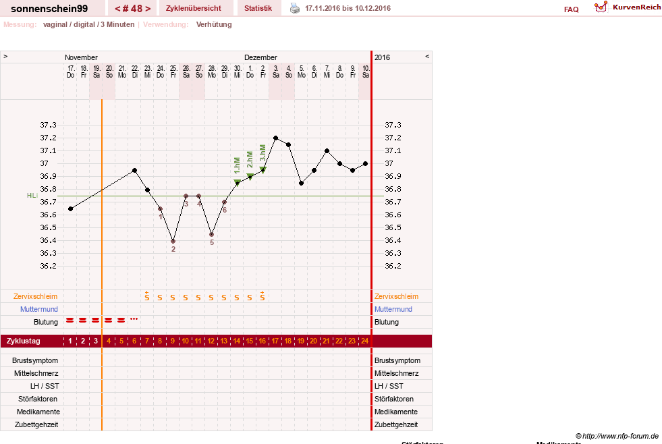Click the left Mittelschmerz row label
The width and height of the screenshot is (662, 444).
point(36,373)
